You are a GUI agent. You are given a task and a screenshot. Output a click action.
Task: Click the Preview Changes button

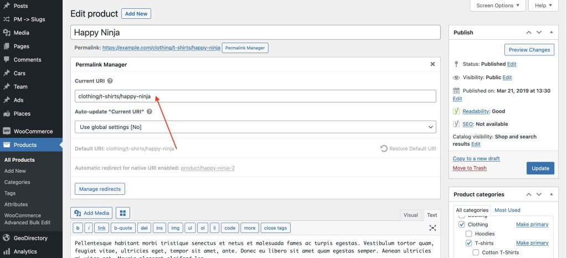(529, 50)
